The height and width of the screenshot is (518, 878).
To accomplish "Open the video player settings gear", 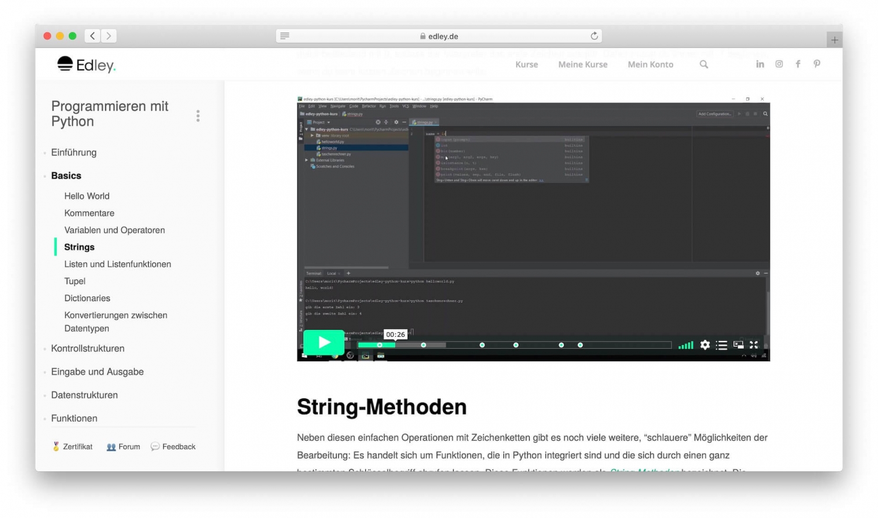I will tap(705, 345).
